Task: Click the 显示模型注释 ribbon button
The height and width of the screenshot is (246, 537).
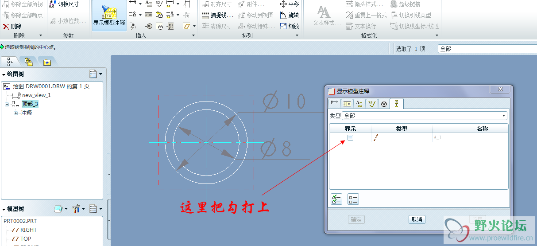Action: coord(109,16)
